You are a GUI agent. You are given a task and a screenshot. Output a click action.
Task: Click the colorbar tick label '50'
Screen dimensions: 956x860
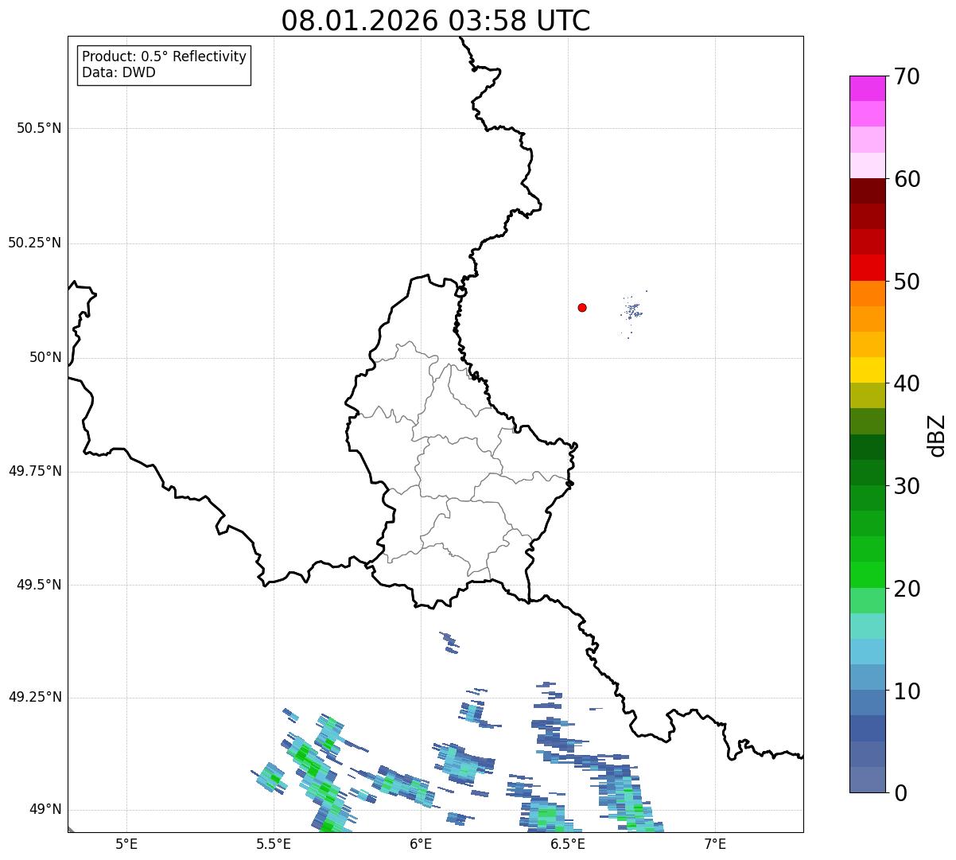pos(907,282)
